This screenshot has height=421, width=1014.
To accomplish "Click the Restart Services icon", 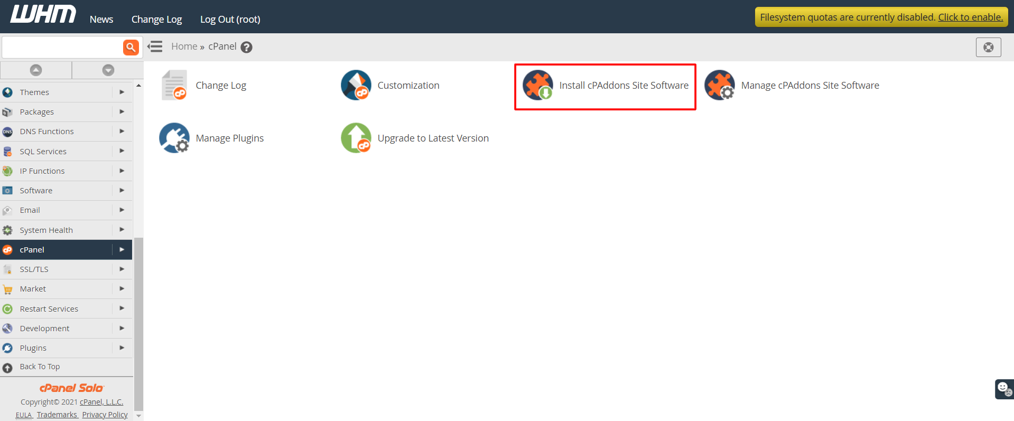I will (x=7, y=309).
